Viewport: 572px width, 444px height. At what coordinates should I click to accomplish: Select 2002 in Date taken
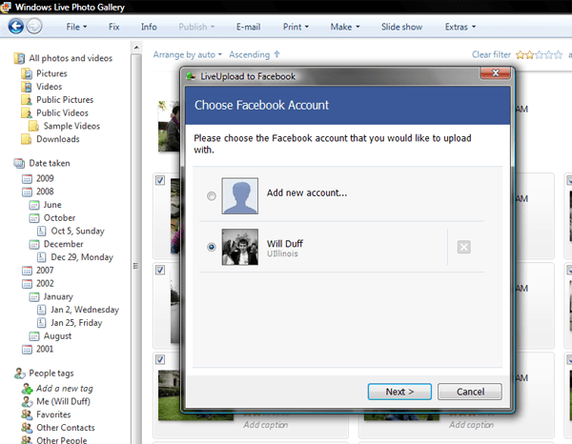pyautogui.click(x=45, y=284)
